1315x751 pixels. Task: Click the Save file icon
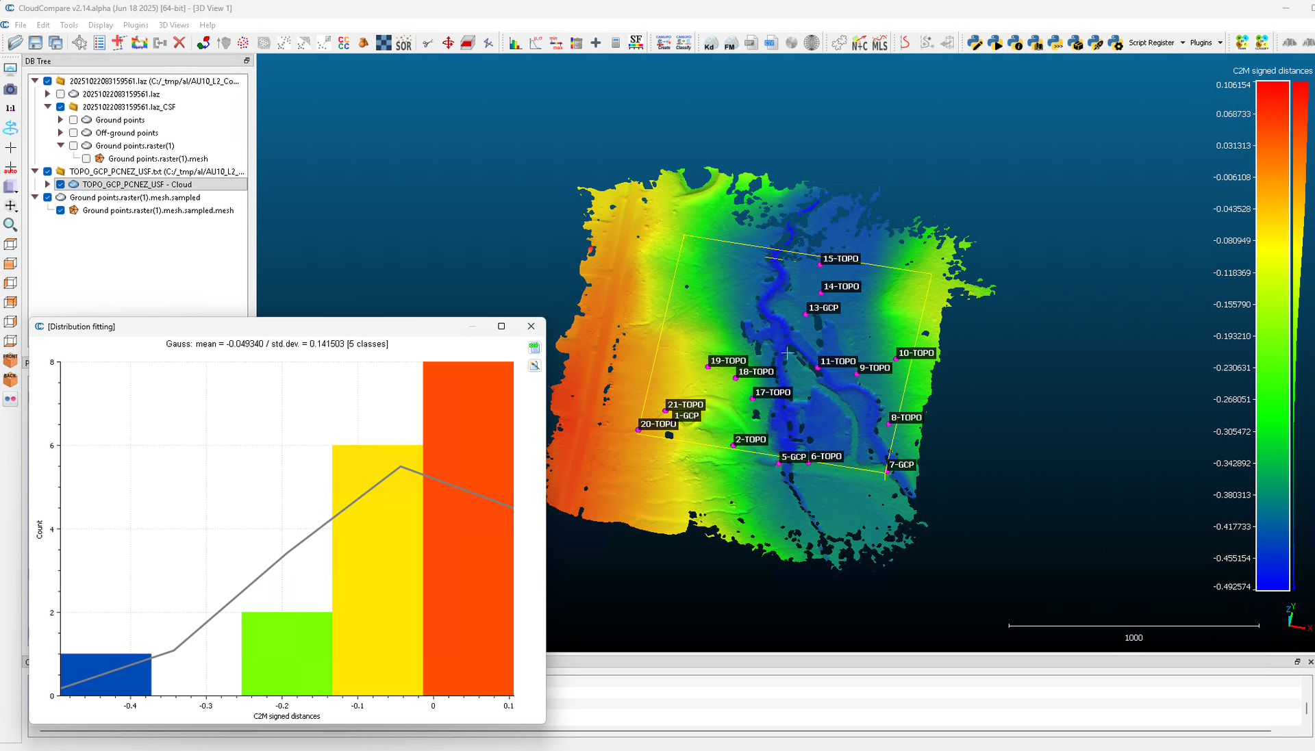click(x=36, y=42)
